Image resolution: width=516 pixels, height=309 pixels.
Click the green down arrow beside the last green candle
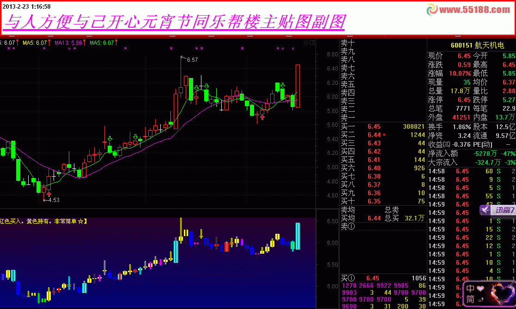(282, 85)
